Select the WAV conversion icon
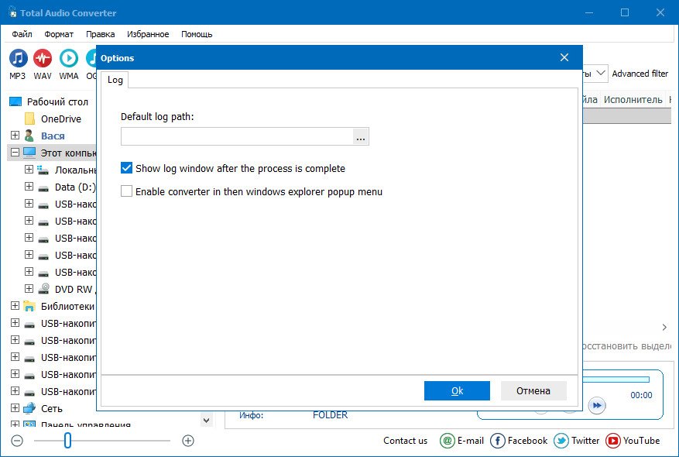The height and width of the screenshot is (457, 679). pyautogui.click(x=43, y=59)
